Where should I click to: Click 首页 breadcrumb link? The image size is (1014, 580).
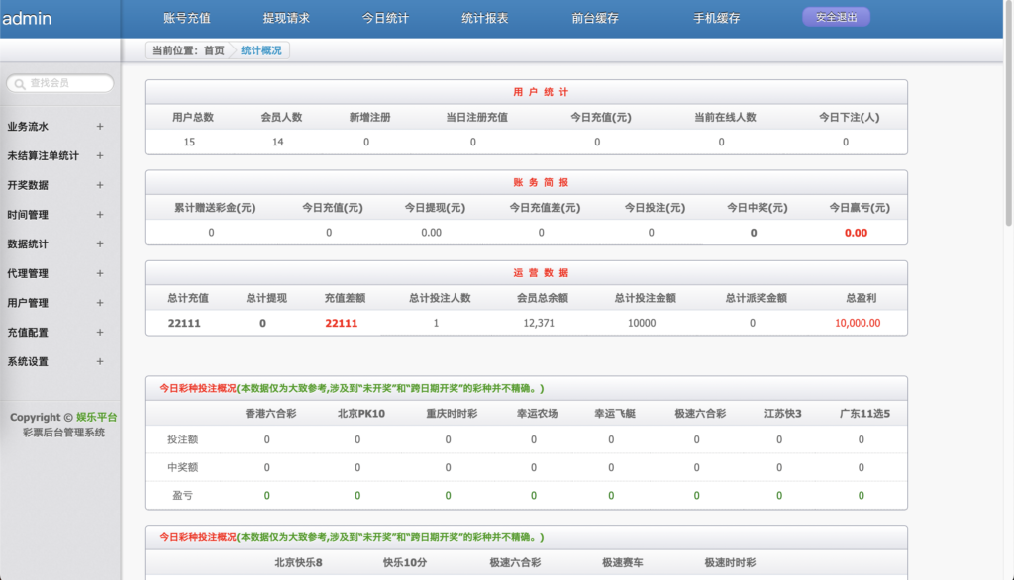coord(214,50)
